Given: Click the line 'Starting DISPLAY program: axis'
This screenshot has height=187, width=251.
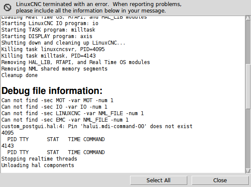Looking at the screenshot, I should pyautogui.click(x=47, y=36).
